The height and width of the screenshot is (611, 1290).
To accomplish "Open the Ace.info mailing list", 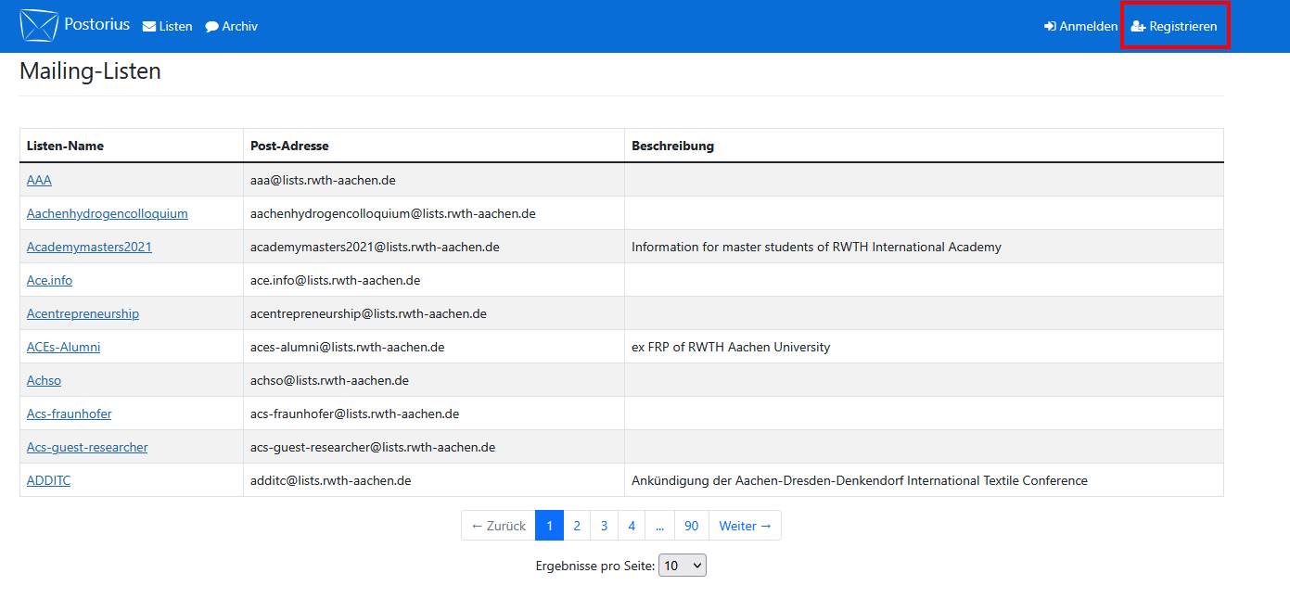I will click(x=49, y=279).
